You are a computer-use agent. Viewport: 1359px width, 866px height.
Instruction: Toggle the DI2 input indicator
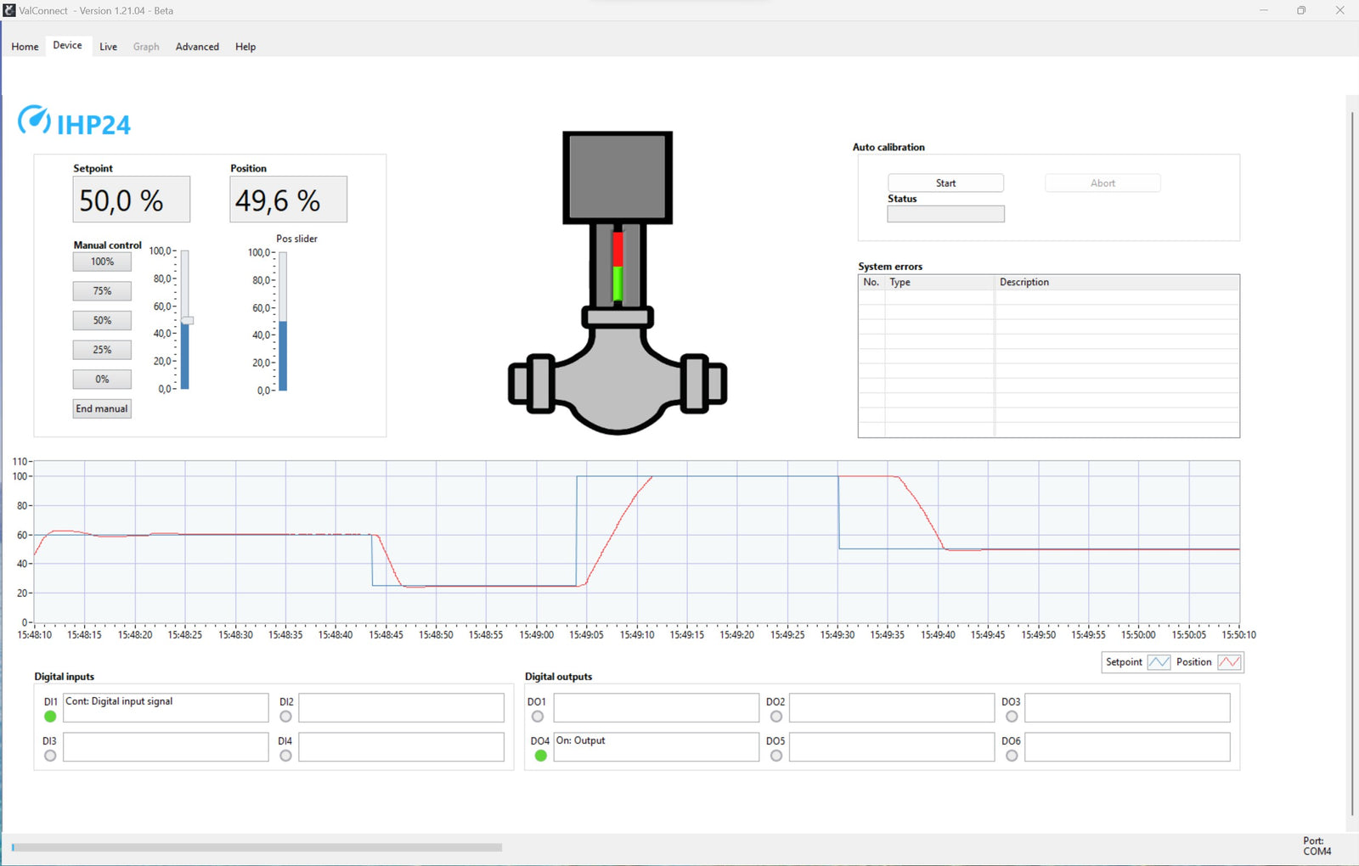(285, 717)
